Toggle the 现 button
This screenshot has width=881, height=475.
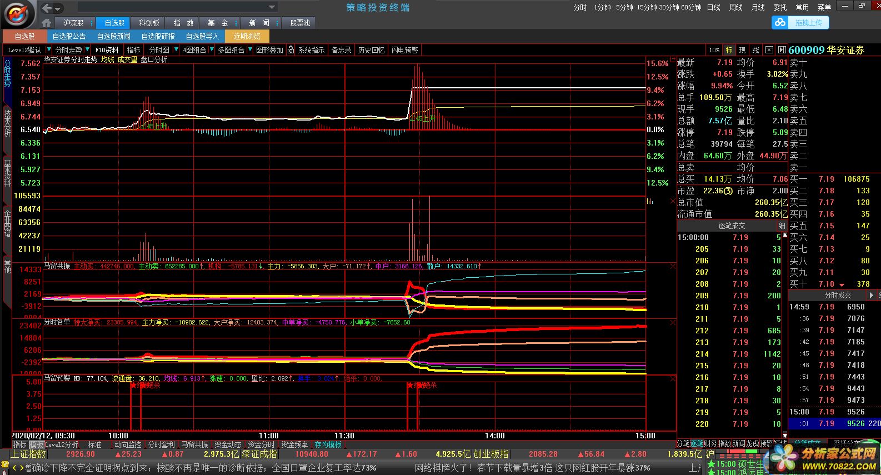coord(742,50)
